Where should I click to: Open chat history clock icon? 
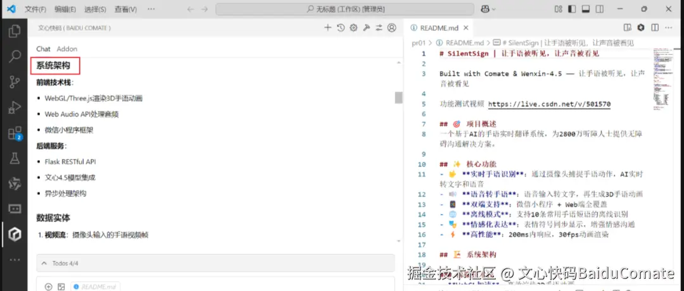click(x=341, y=28)
